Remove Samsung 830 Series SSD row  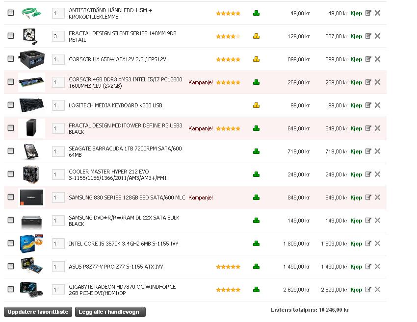point(377,197)
